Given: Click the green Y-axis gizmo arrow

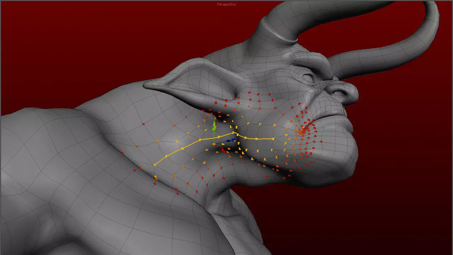Looking at the screenshot, I should [214, 123].
